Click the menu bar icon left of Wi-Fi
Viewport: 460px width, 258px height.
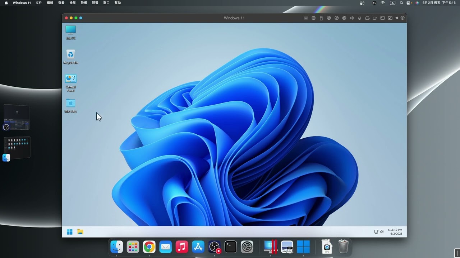point(374,3)
